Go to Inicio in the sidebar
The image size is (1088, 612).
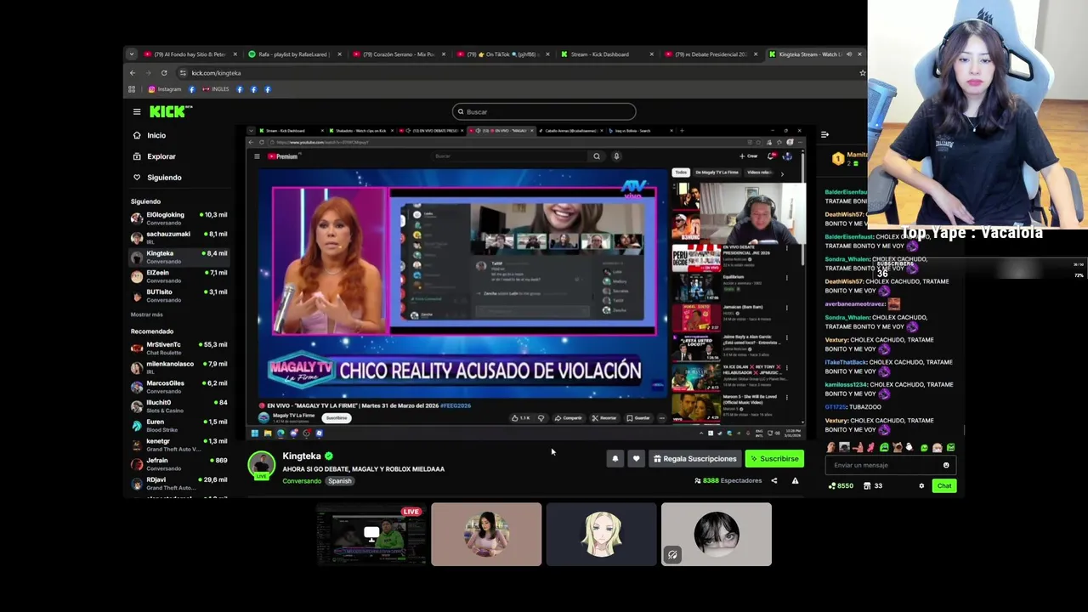150,135
